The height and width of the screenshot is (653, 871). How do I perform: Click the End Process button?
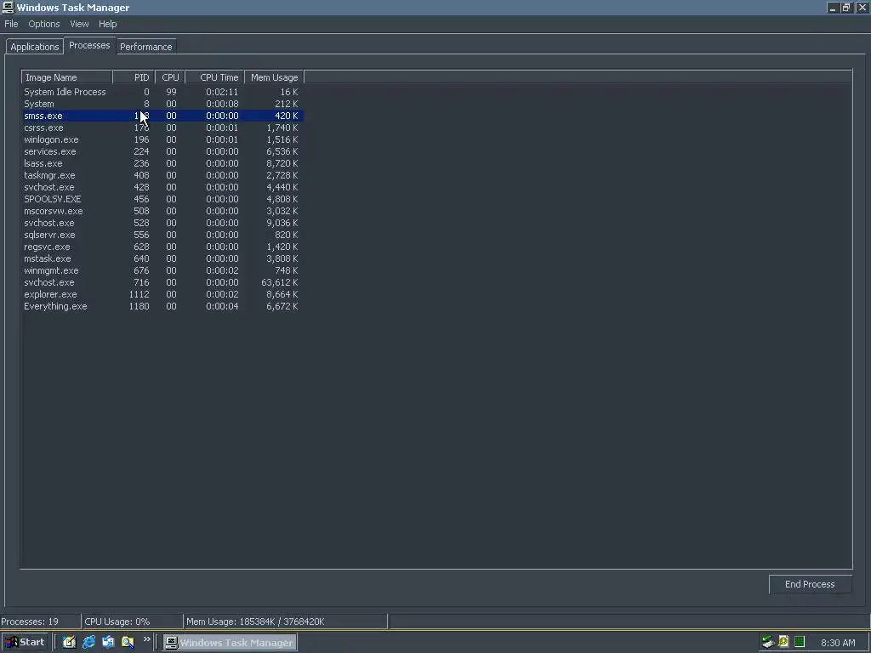click(810, 584)
